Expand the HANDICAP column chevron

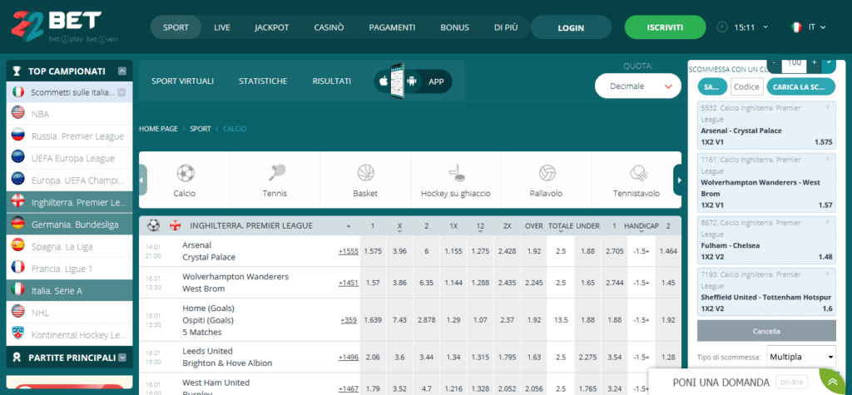pyautogui.click(x=641, y=231)
